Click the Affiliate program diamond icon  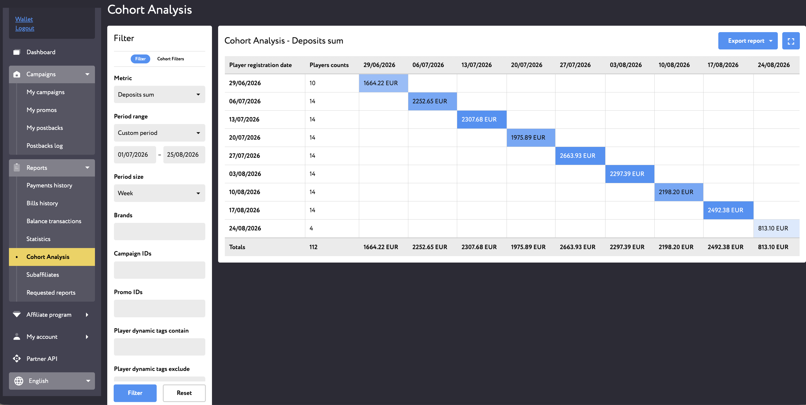coord(17,314)
